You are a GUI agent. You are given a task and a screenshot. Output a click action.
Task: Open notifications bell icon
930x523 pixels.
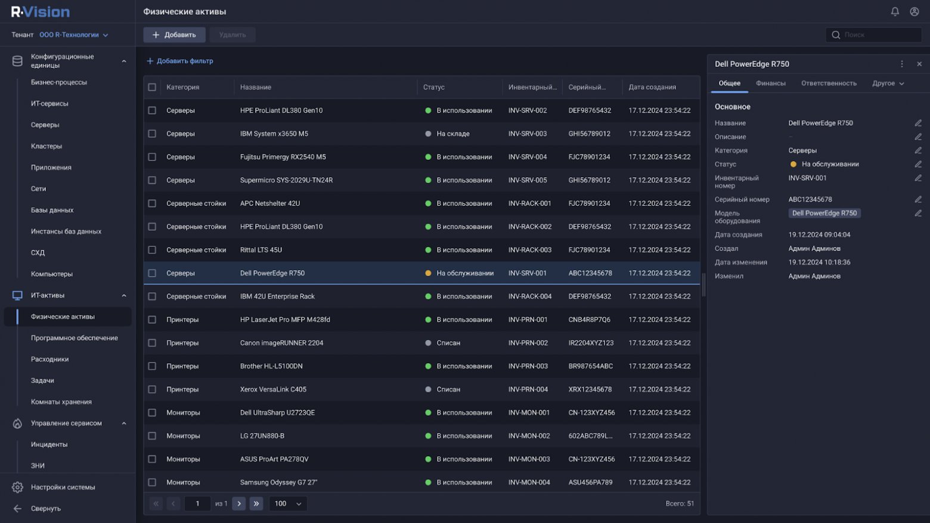895,11
